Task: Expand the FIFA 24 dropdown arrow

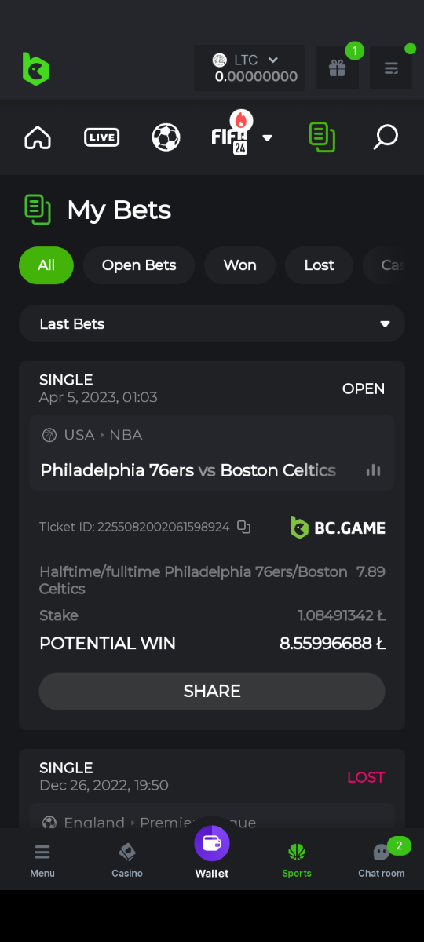Action: click(x=267, y=138)
